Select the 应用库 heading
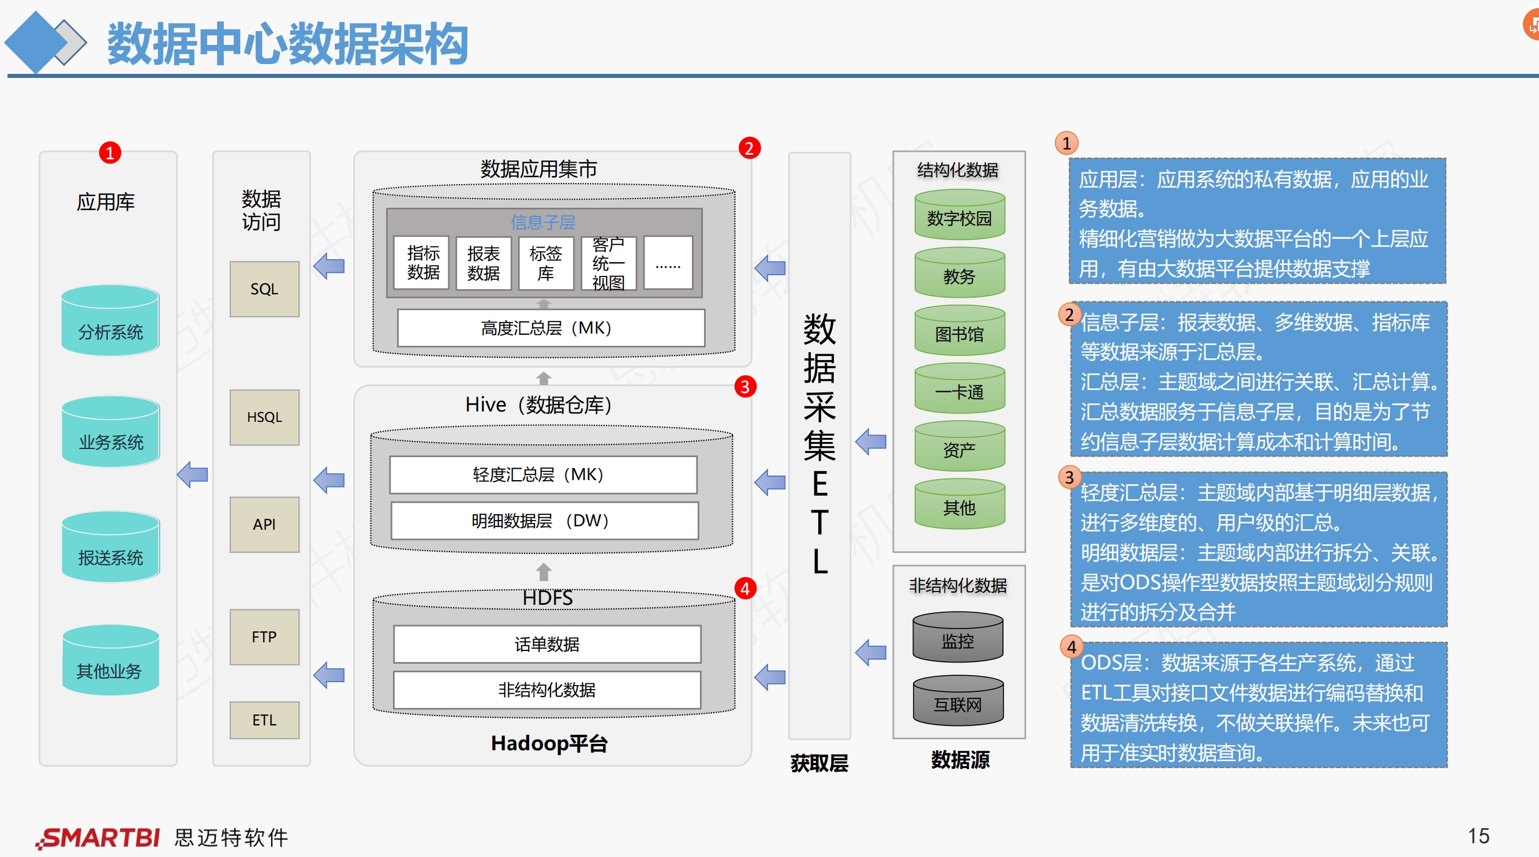 coord(106,201)
